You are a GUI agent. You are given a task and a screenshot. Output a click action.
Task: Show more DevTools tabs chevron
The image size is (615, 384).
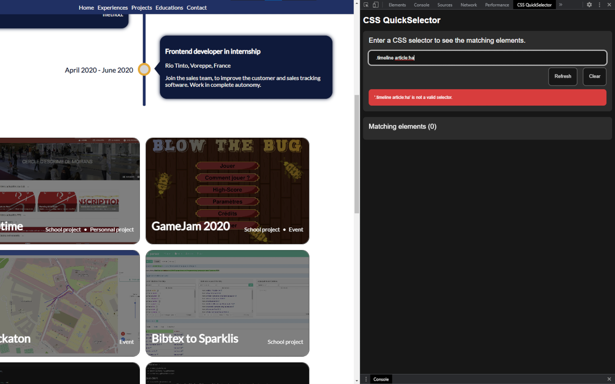pyautogui.click(x=561, y=5)
